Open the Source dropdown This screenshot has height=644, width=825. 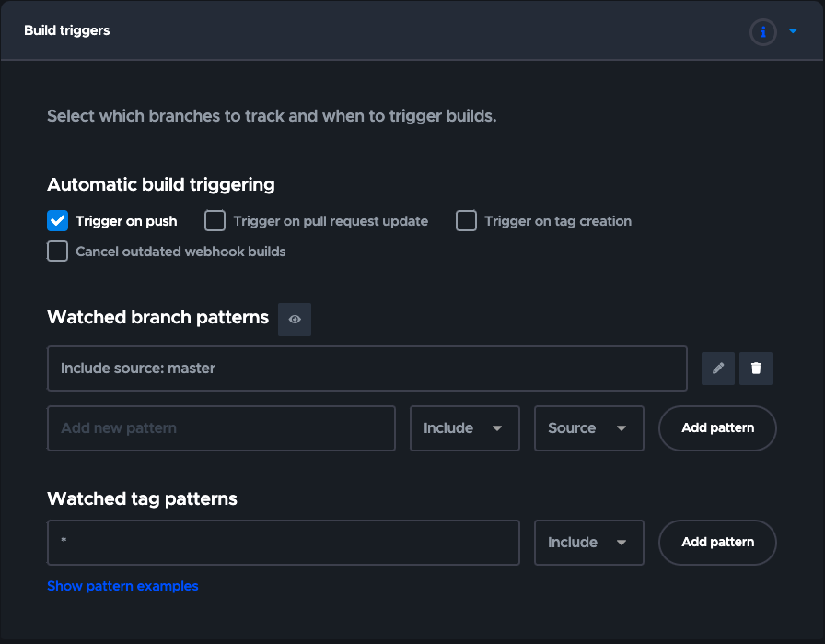588,428
